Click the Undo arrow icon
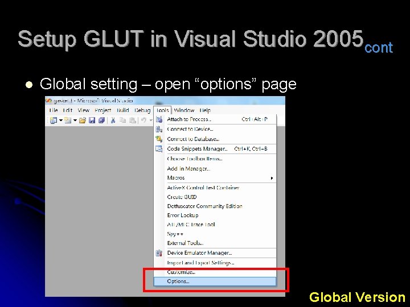410x307 pixels. point(143,121)
